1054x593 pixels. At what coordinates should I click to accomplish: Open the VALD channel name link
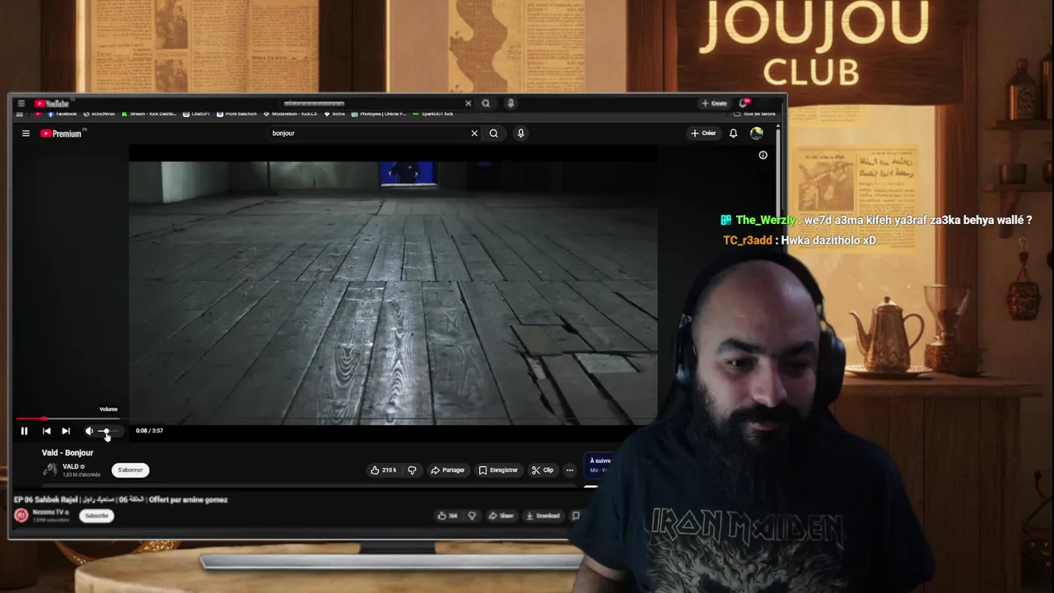71,466
